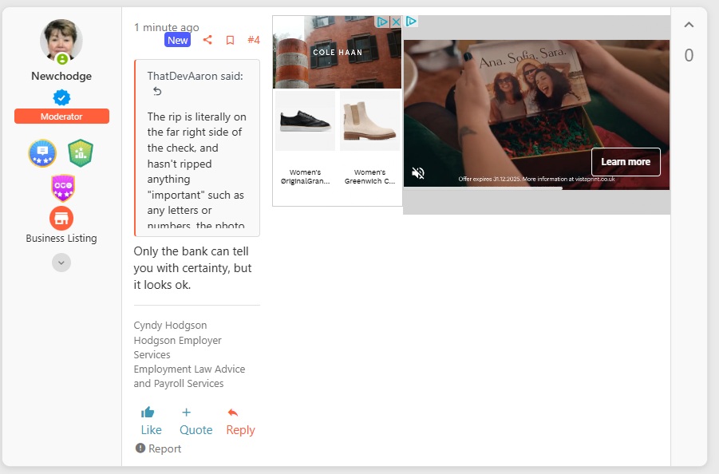Click the purple shield stars badge
Screen dimensions: 719x474
(x=61, y=188)
